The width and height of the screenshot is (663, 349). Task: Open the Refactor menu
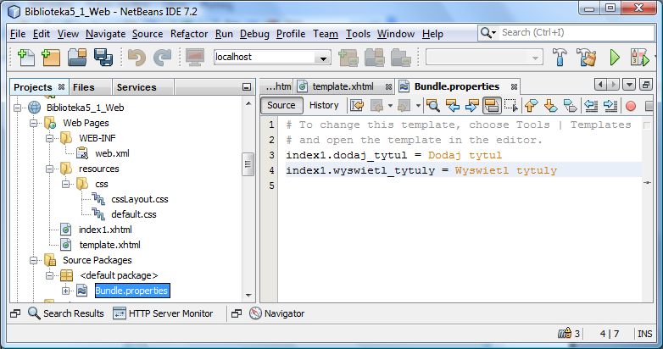pos(189,34)
